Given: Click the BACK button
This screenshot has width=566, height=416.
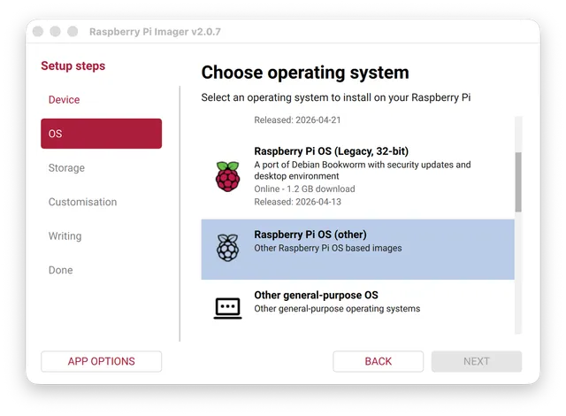Looking at the screenshot, I should pos(378,361).
